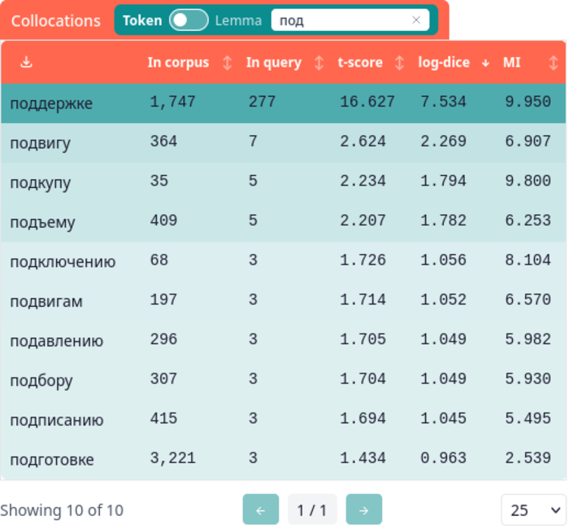Click the MI column header
The height and width of the screenshot is (529, 569).
tap(511, 63)
